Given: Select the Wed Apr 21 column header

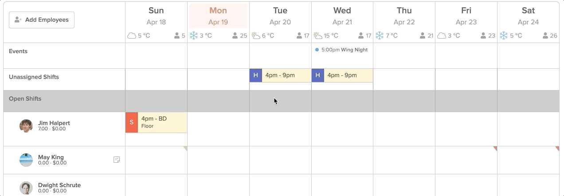Looking at the screenshot, I should click(342, 16).
